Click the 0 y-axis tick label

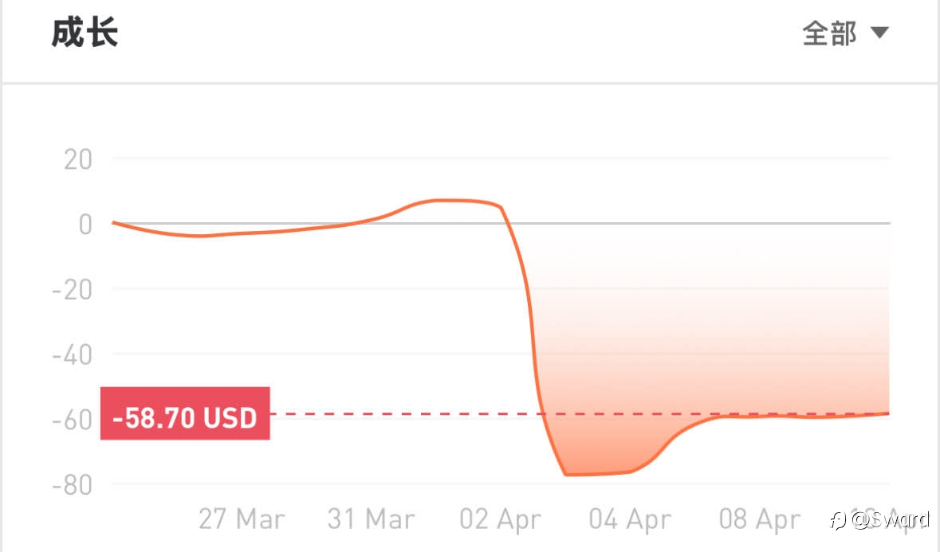(x=86, y=225)
